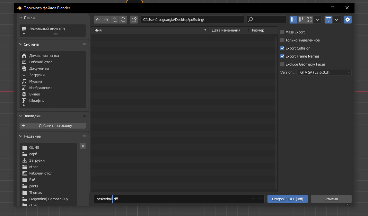Switch to thumbnails display mode

(309, 20)
